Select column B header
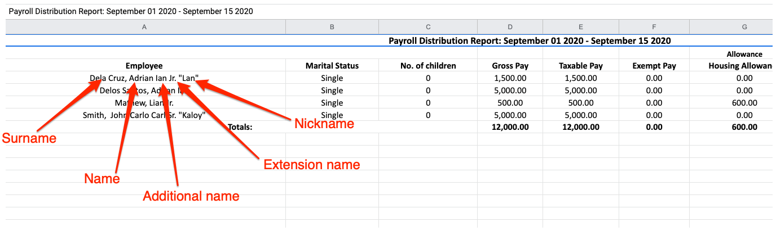 332,27
